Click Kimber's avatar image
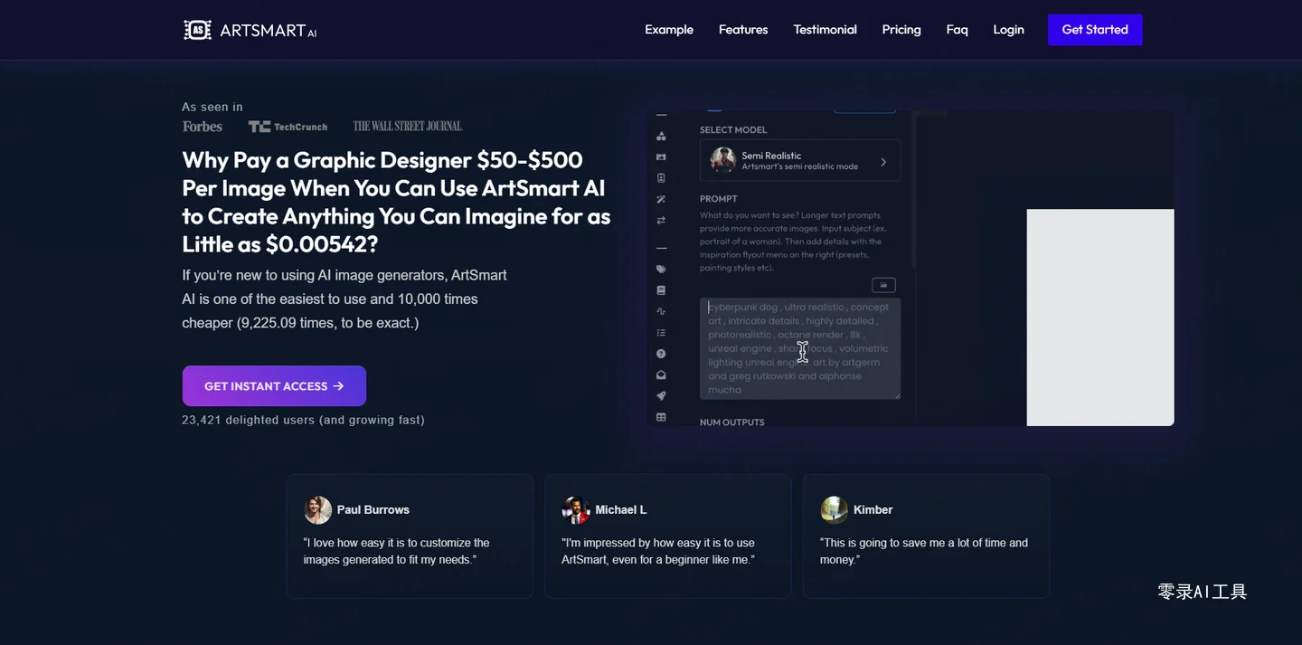Screen dimensions: 1302x645 (x=834, y=510)
